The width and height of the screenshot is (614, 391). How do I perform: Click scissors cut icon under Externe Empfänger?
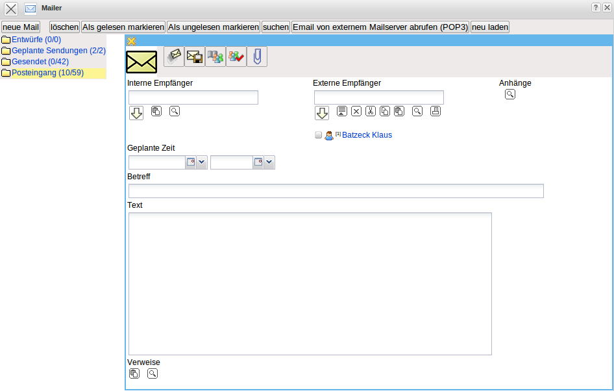371,111
